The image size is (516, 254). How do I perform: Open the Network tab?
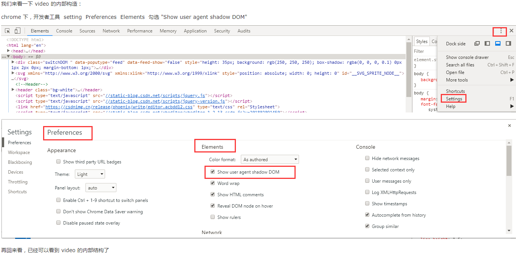pos(111,31)
